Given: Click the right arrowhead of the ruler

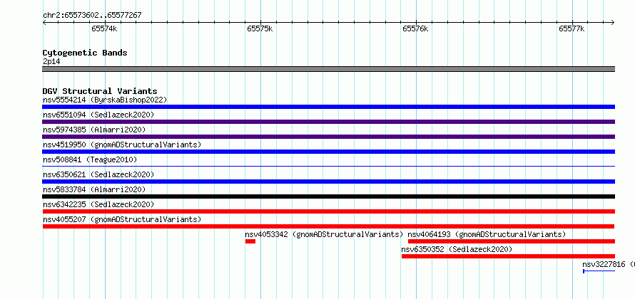Looking at the screenshot, I should click(613, 22).
